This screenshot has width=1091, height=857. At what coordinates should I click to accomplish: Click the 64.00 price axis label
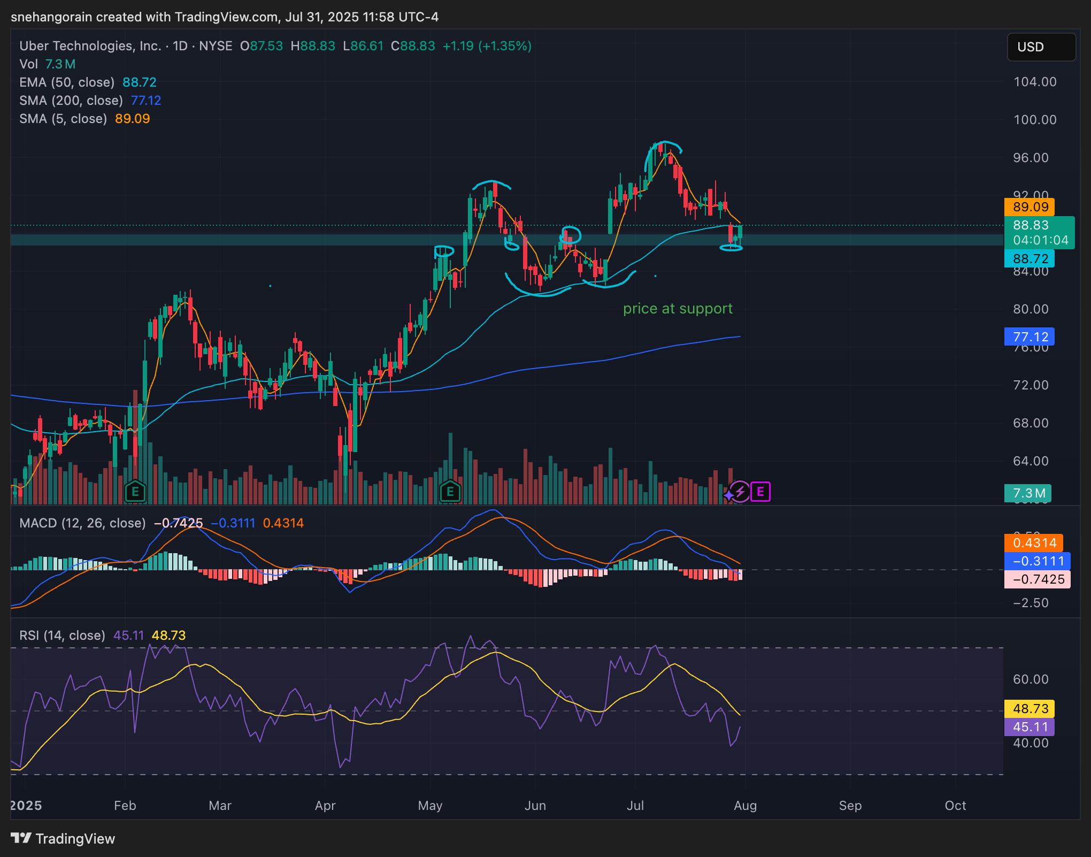1031,461
